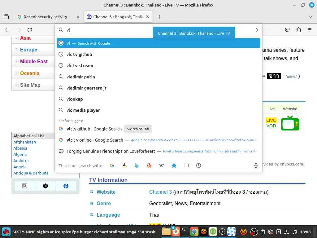Open Afghanistan in the alphabetical list
The width and height of the screenshot is (317, 238).
[x=25, y=142]
